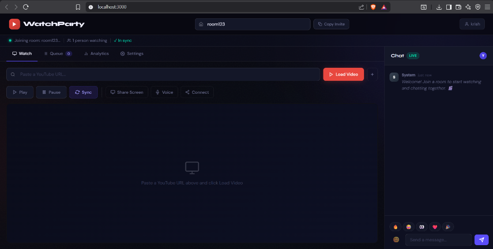Click the Paste a YouTube URL field
493x249 pixels.
(x=163, y=75)
